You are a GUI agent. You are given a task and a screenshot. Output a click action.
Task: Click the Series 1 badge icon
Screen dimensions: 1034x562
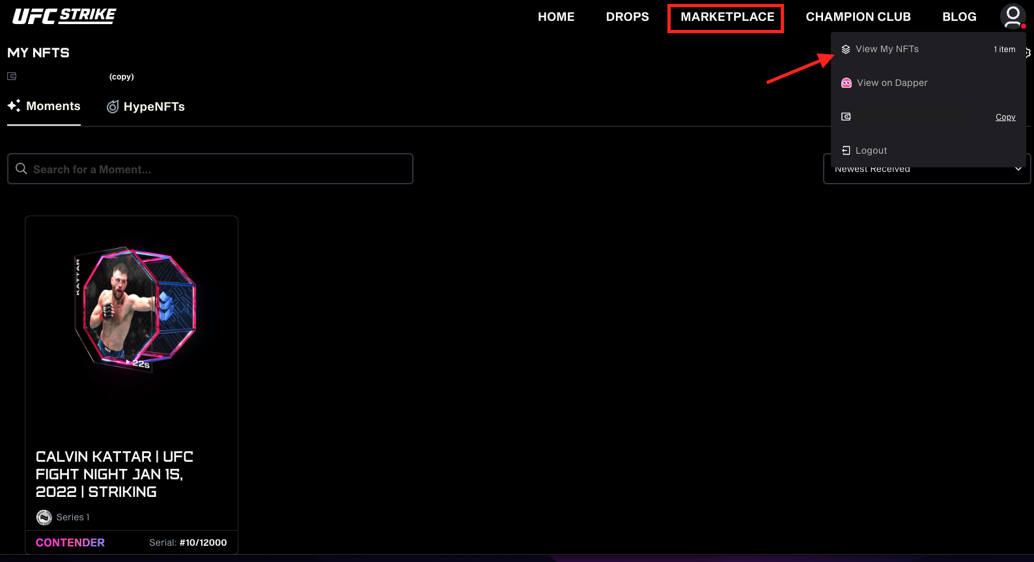click(x=44, y=517)
